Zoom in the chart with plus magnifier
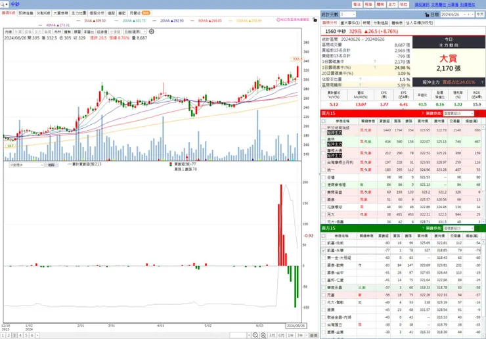This screenshot has width=486, height=339. click(x=263, y=335)
